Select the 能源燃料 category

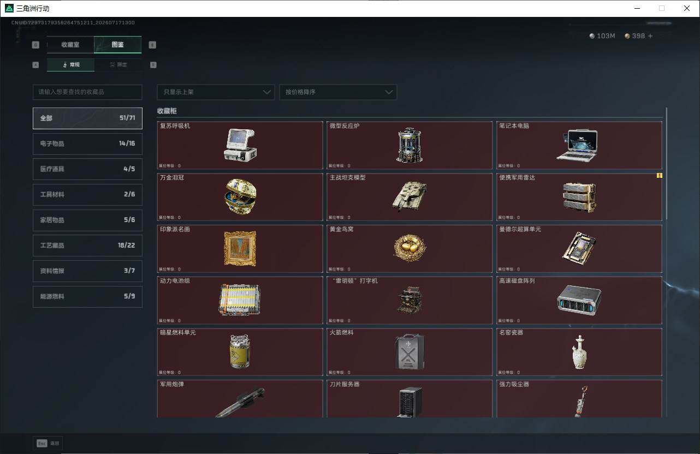point(87,296)
